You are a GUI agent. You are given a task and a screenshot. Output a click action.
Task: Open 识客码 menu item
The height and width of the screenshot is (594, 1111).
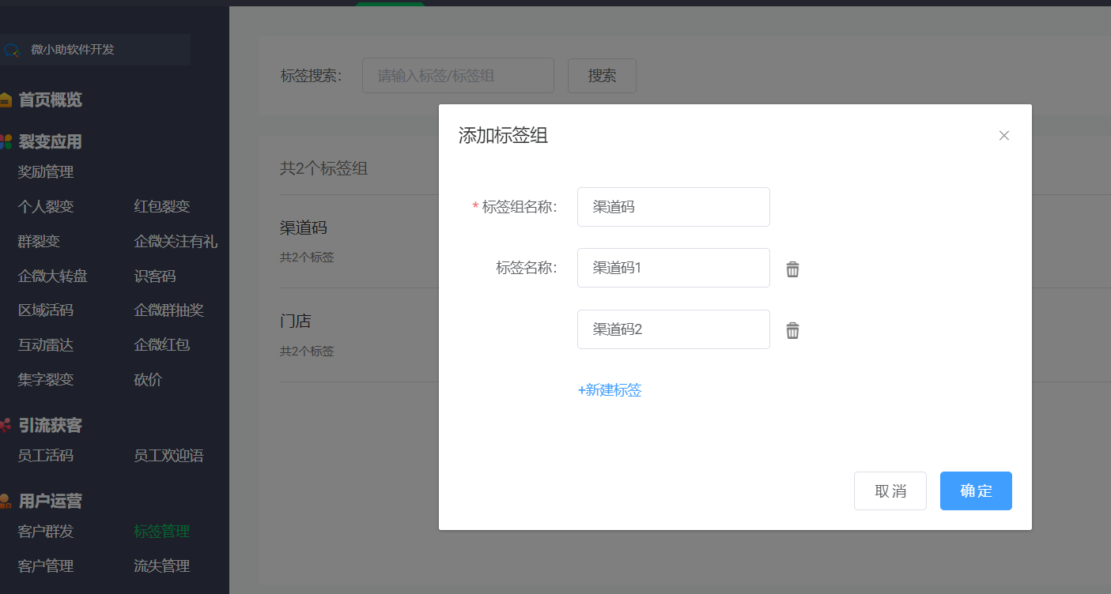click(x=155, y=276)
